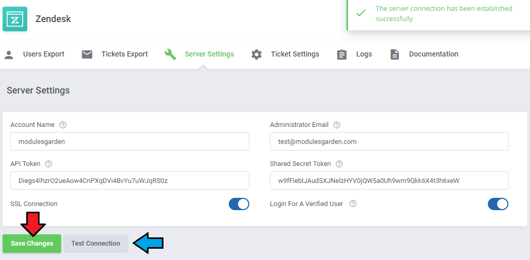Save Changes to server settings
530x260 pixels.
pos(32,244)
